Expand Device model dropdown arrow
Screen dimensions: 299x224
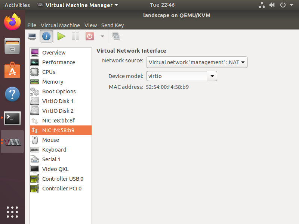[212, 76]
